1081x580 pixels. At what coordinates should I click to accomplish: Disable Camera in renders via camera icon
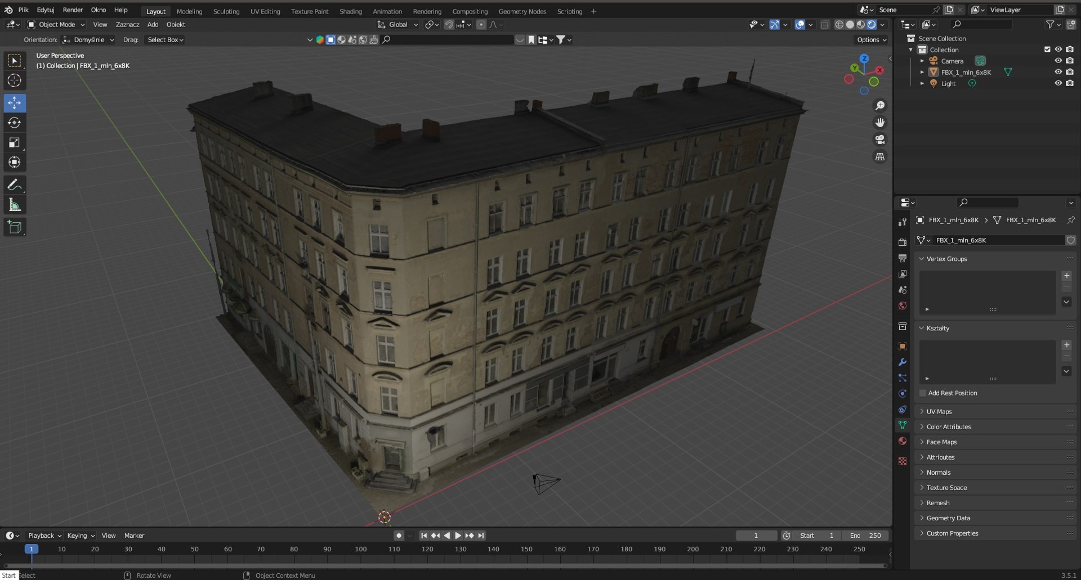click(1070, 61)
